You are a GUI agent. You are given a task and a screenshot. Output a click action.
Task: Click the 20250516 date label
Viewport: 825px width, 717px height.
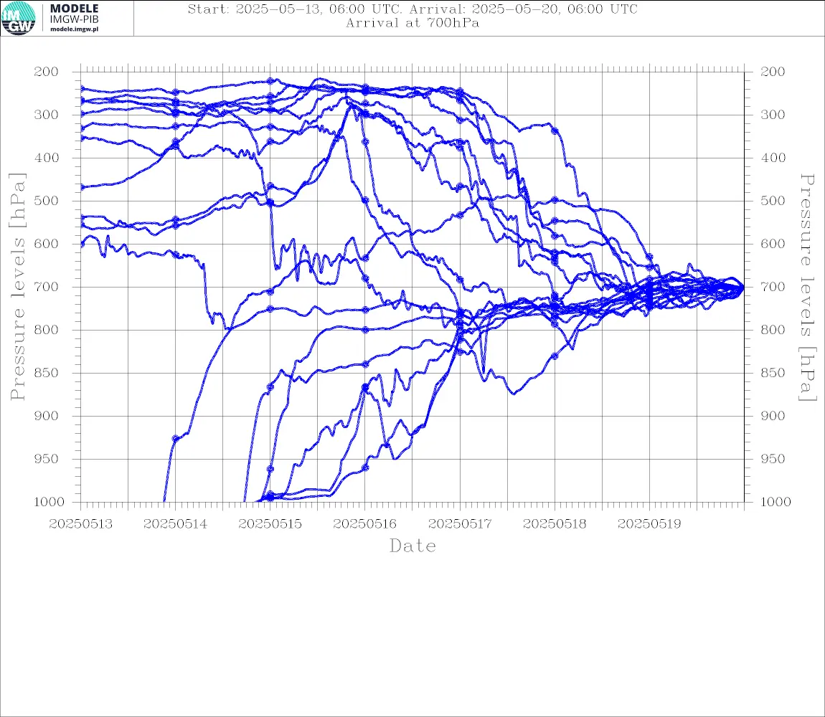[364, 524]
